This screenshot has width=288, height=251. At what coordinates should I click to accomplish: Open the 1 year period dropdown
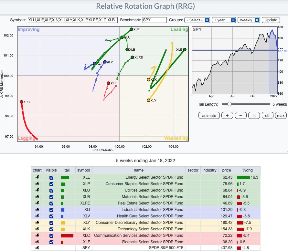[x=224, y=20]
